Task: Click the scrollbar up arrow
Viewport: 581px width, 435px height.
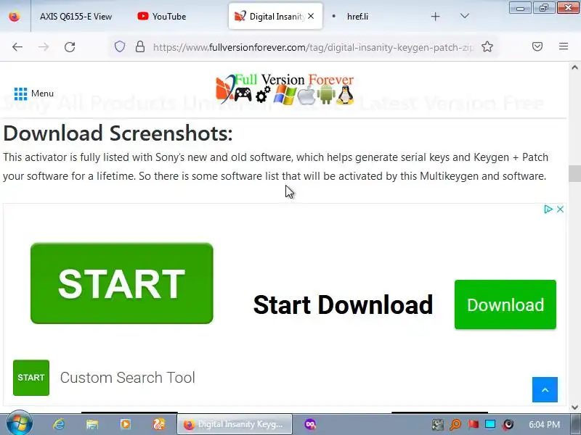Action: pos(574,67)
